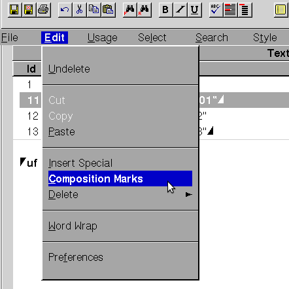
Task: Toggle Bold formatting button
Action: pyautogui.click(x=165, y=10)
